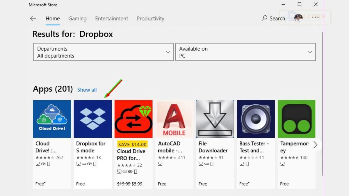Click the File Downloader rating 91

click(x=211, y=157)
